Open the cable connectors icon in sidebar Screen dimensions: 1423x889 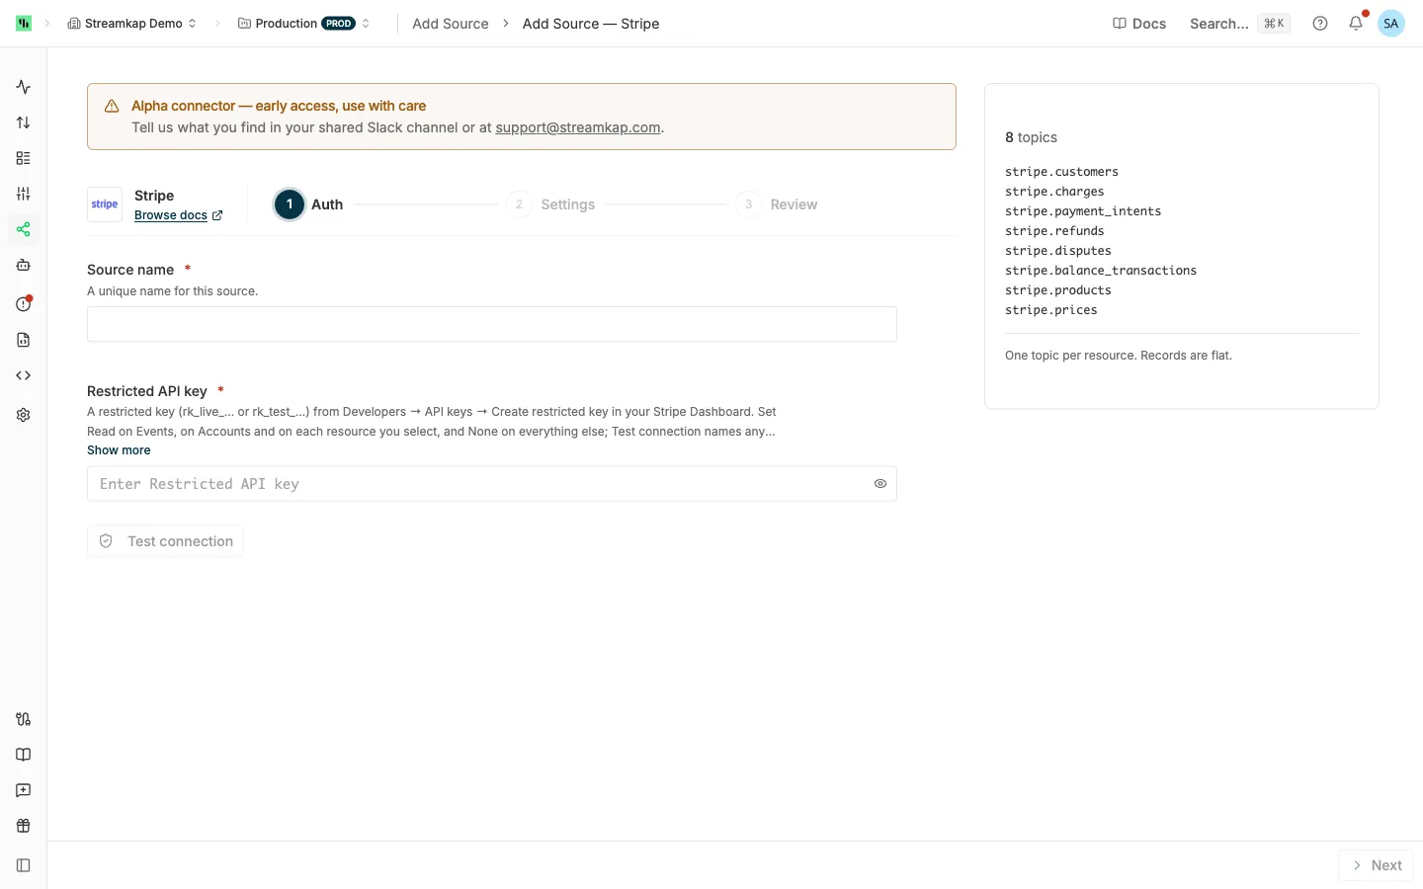(24, 719)
